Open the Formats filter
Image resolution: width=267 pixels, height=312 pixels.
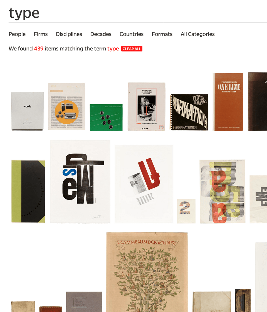tap(162, 34)
